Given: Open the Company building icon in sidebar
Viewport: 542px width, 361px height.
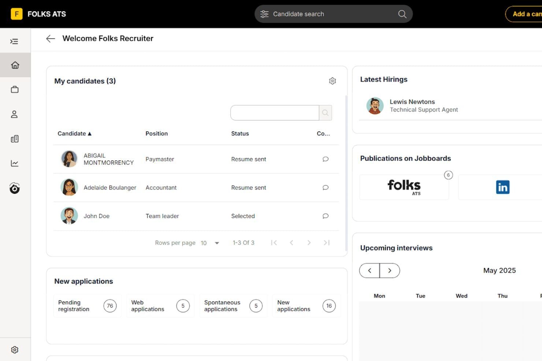Looking at the screenshot, I should (15, 139).
